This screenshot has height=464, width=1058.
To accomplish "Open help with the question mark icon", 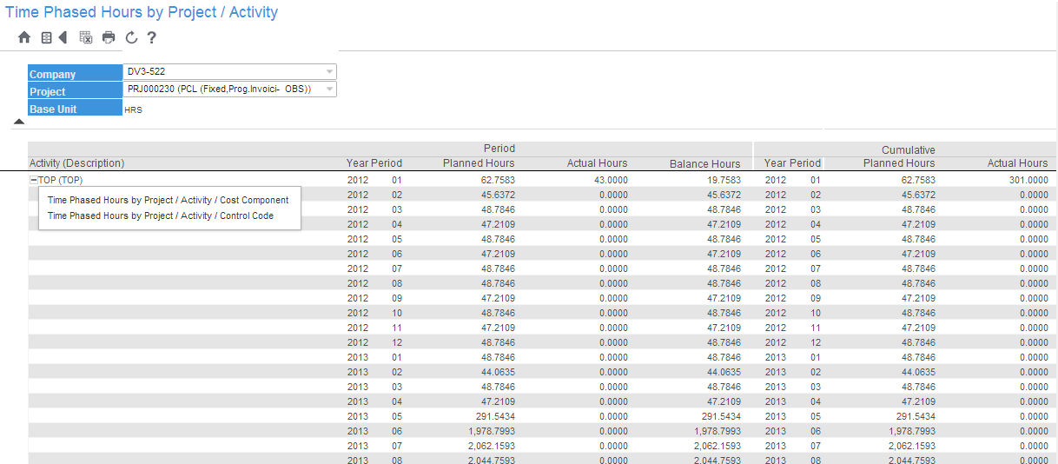I will click(x=151, y=37).
